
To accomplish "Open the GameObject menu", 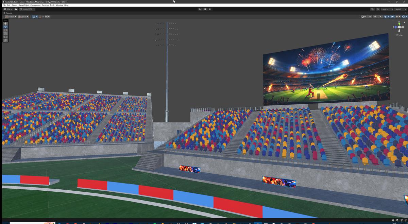I will [24, 5].
